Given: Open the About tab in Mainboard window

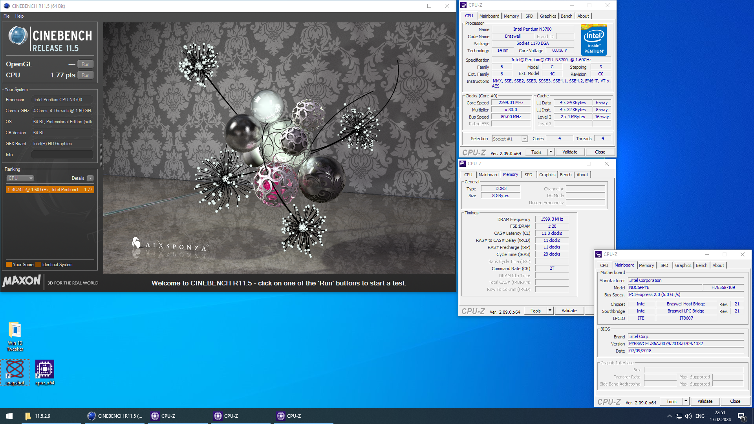Looking at the screenshot, I should click(718, 265).
